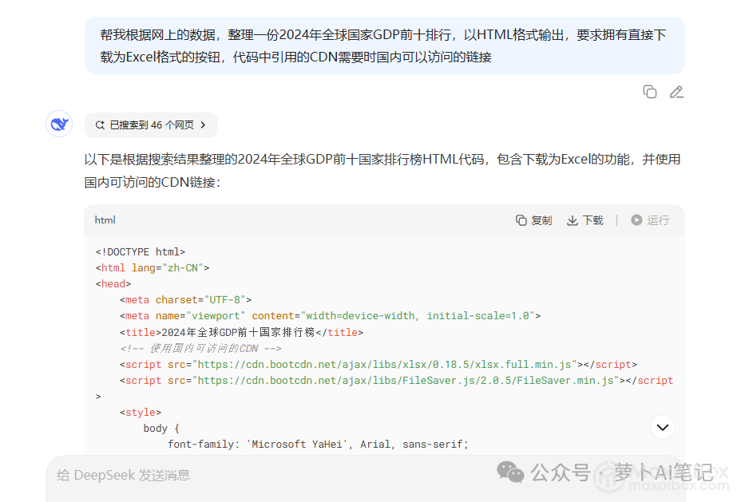This screenshot has width=737, height=502.
Task: Click the copy icon in code header
Action: click(521, 220)
